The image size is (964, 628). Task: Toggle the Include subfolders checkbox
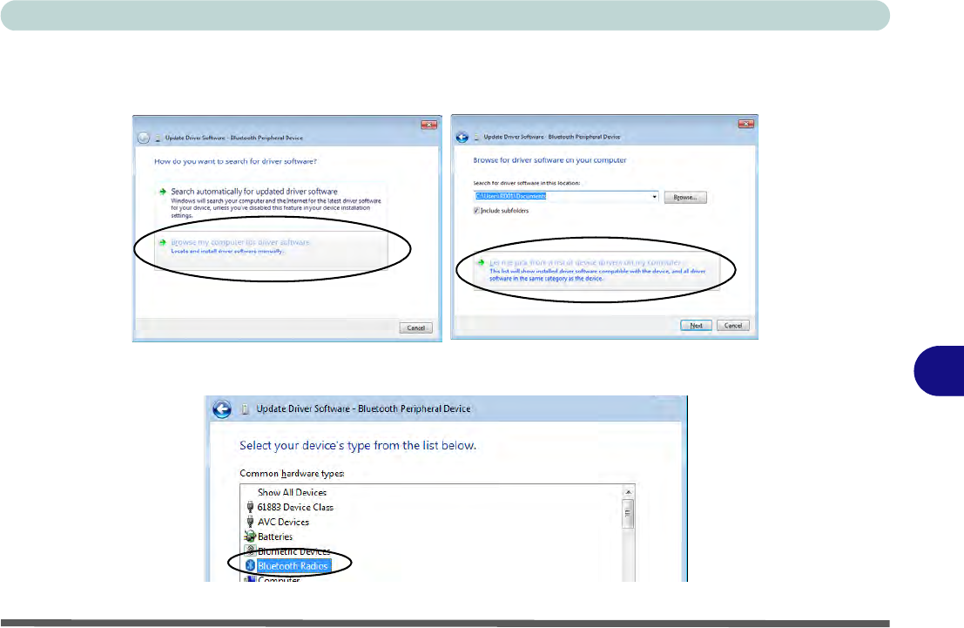pyautogui.click(x=476, y=211)
